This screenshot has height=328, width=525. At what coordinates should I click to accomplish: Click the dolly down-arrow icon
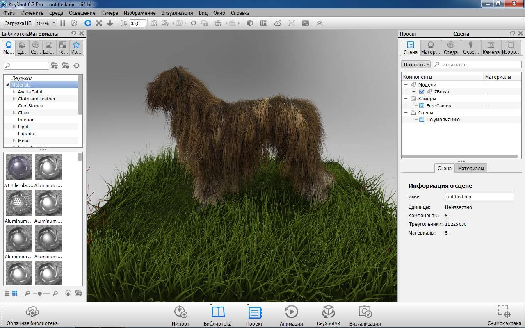tap(110, 23)
